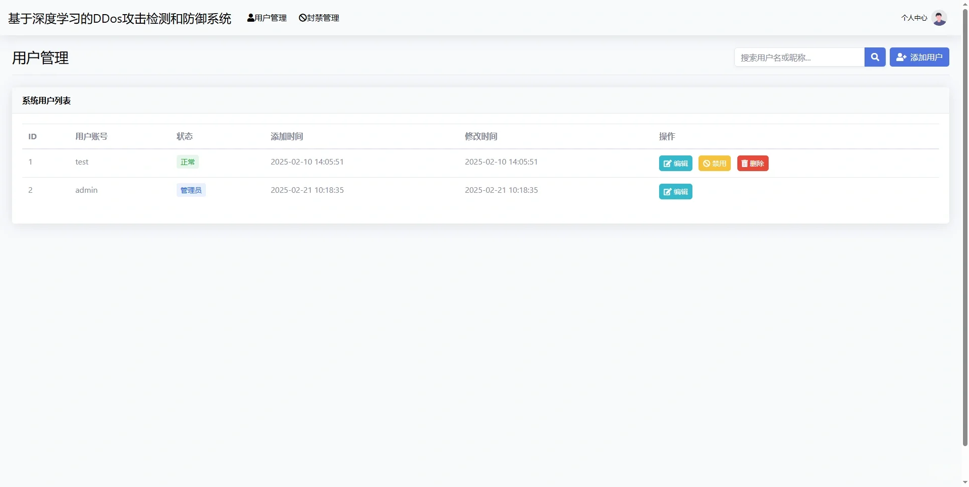969x487 pixels.
Task: Click the add-user icon on 添加用户 button
Action: 902,57
